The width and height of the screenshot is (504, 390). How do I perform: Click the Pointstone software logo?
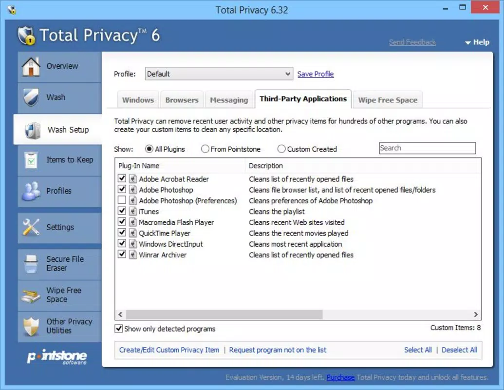point(57,357)
